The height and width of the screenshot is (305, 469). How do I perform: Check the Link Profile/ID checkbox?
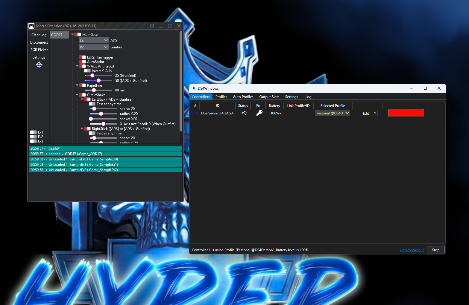tap(300, 113)
